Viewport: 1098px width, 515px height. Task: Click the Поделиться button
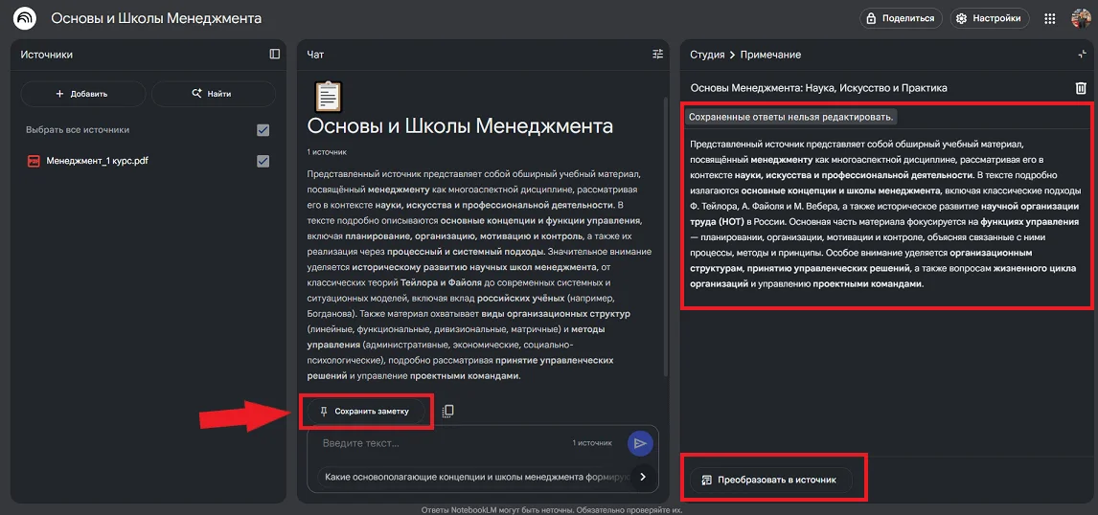(x=899, y=18)
